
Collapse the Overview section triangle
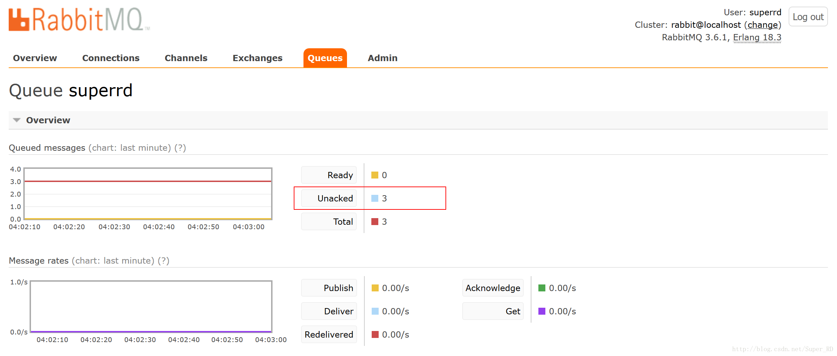(x=16, y=120)
